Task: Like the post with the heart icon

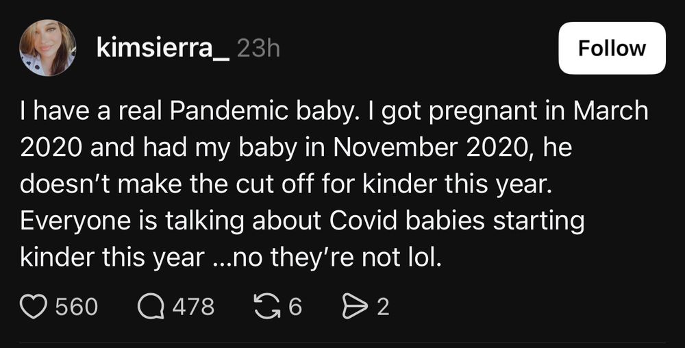Action: tap(34, 306)
